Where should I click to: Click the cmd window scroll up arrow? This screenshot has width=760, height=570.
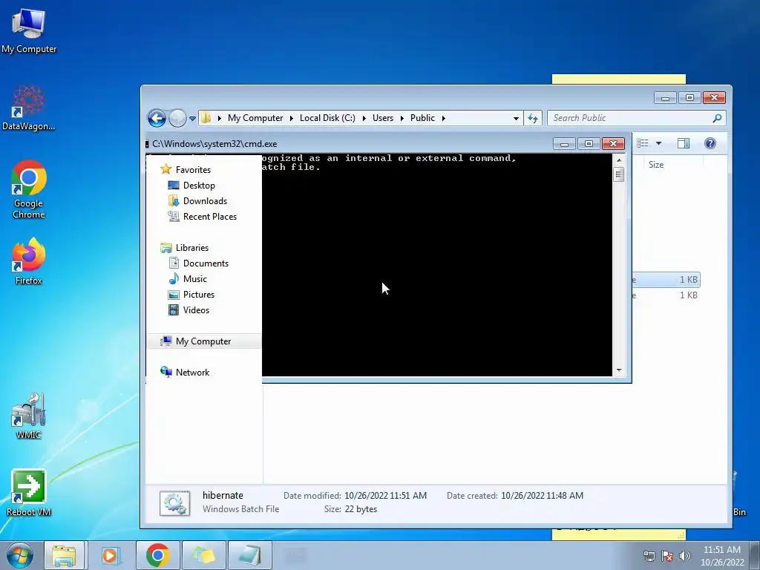(x=618, y=160)
